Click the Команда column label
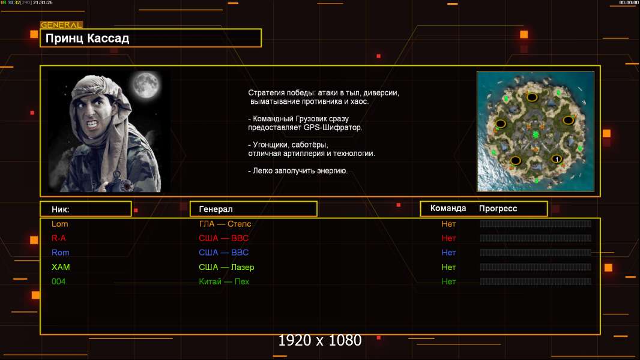This screenshot has height=360, width=640. coord(448,209)
